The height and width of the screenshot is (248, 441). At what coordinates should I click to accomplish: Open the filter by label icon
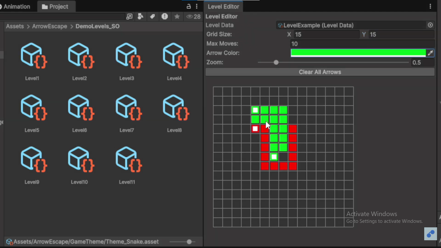click(x=152, y=16)
